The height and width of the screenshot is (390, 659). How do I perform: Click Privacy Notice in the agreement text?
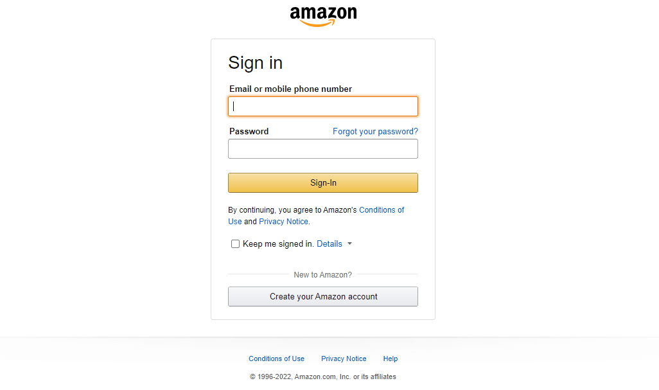[x=283, y=221]
